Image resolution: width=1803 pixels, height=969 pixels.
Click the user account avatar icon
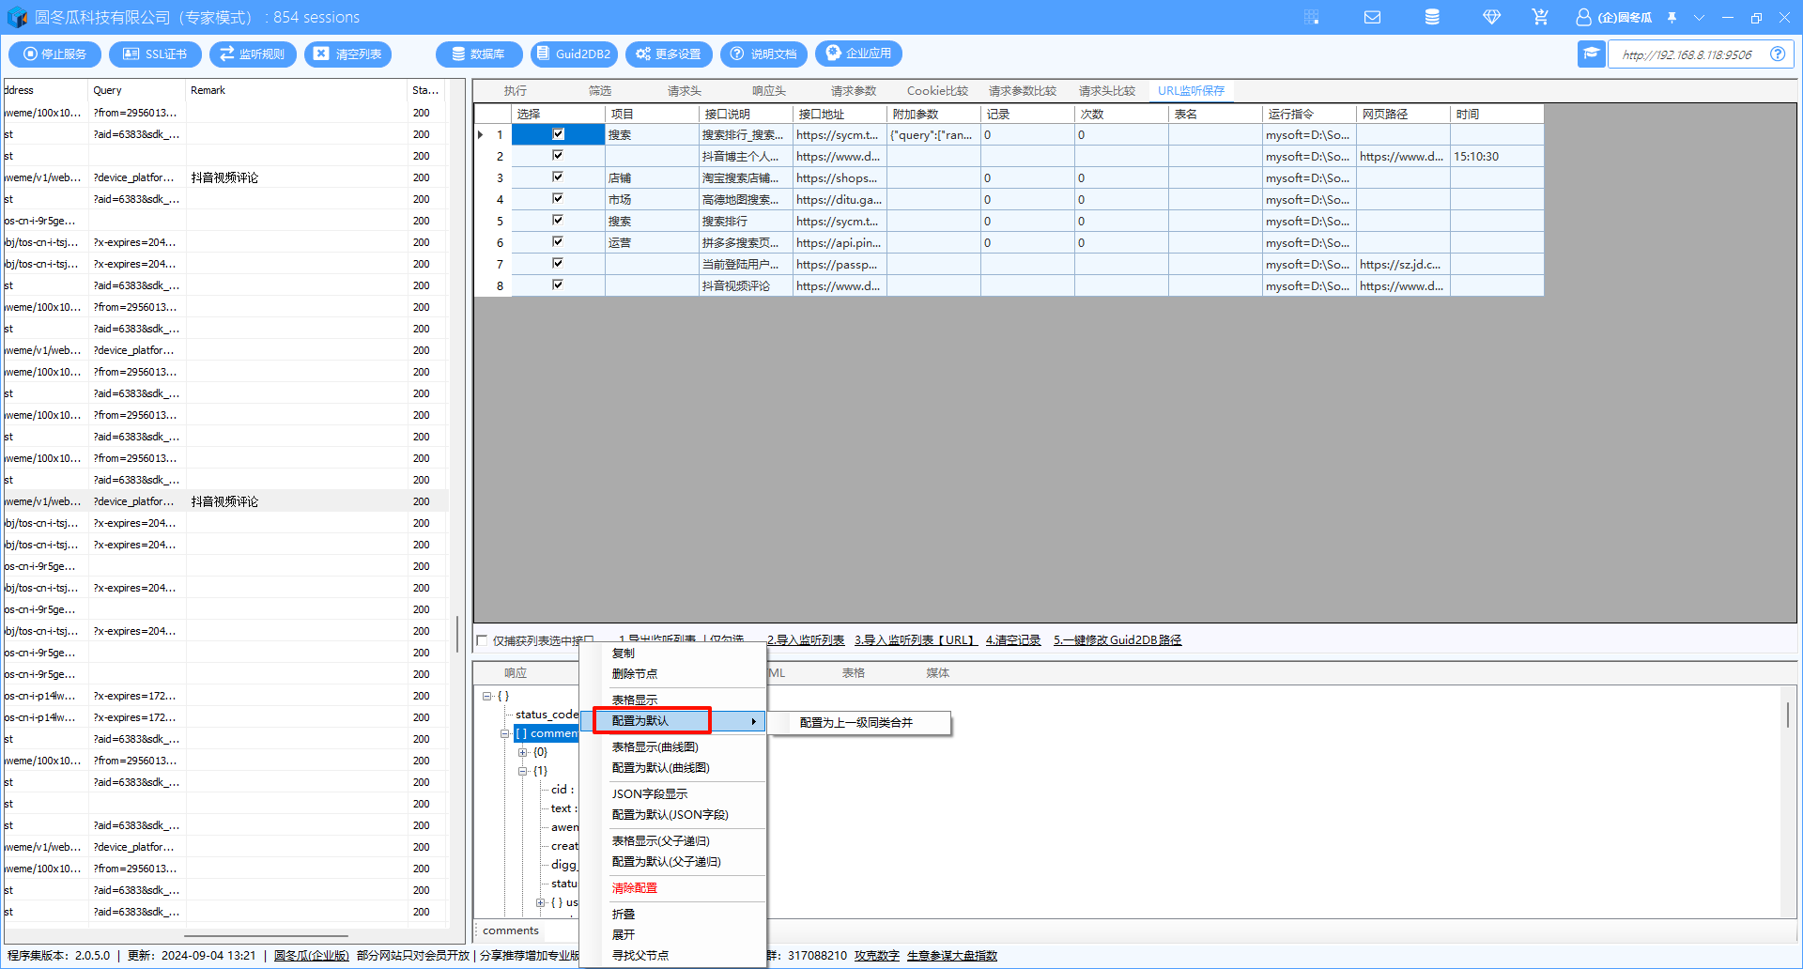tap(1583, 17)
